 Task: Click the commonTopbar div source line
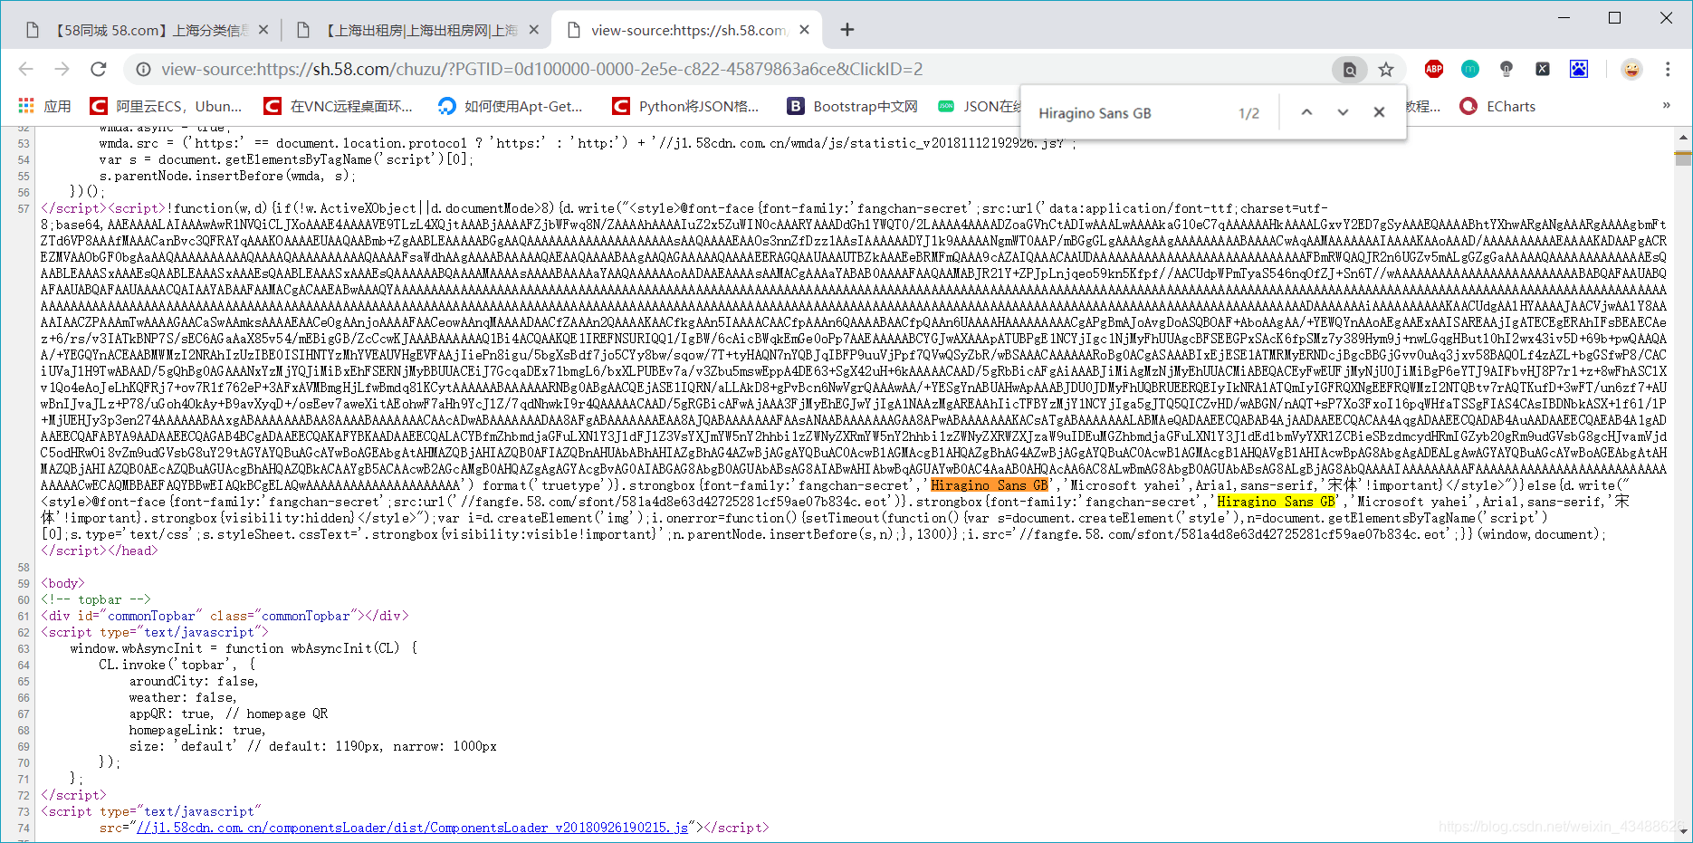coord(225,616)
